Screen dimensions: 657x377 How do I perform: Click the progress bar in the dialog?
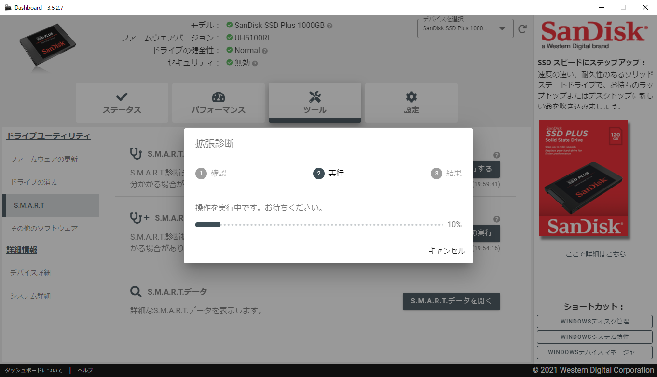(x=319, y=225)
